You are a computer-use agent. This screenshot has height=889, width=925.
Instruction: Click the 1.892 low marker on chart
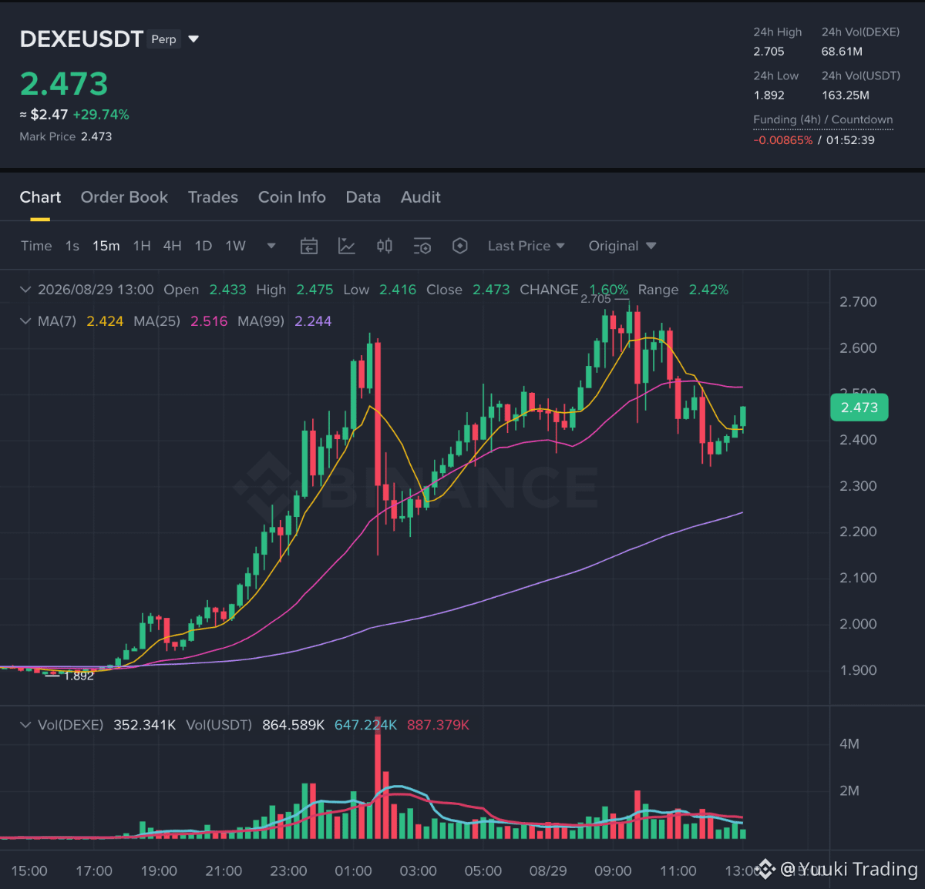(79, 676)
